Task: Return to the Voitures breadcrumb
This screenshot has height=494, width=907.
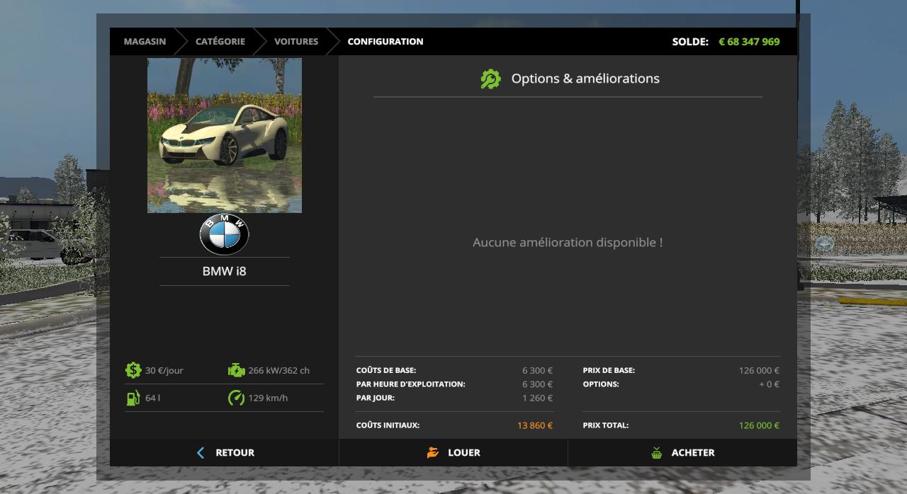Action: [x=296, y=42]
